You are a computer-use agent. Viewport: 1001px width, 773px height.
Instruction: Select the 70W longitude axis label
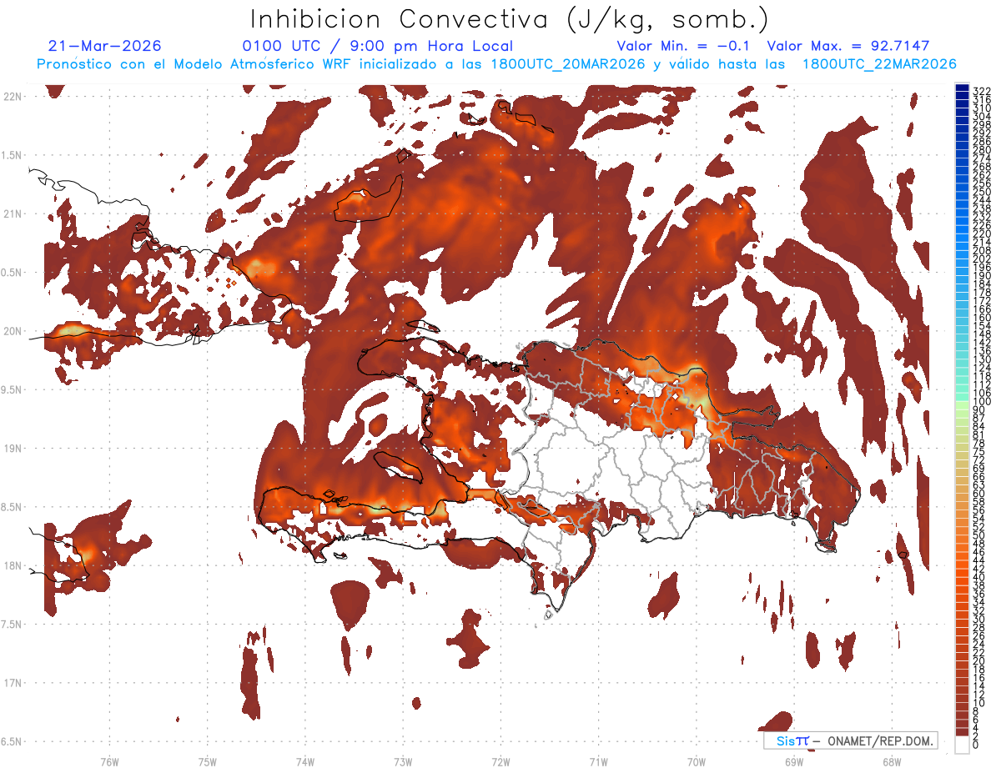(x=697, y=761)
